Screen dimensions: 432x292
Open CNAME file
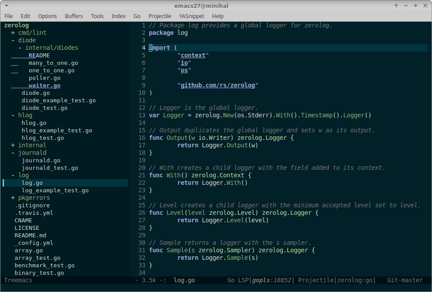pyautogui.click(x=23, y=221)
